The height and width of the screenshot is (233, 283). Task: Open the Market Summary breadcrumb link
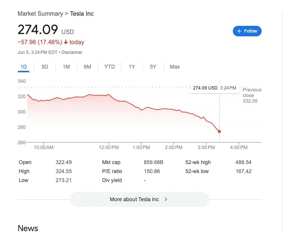(x=40, y=14)
